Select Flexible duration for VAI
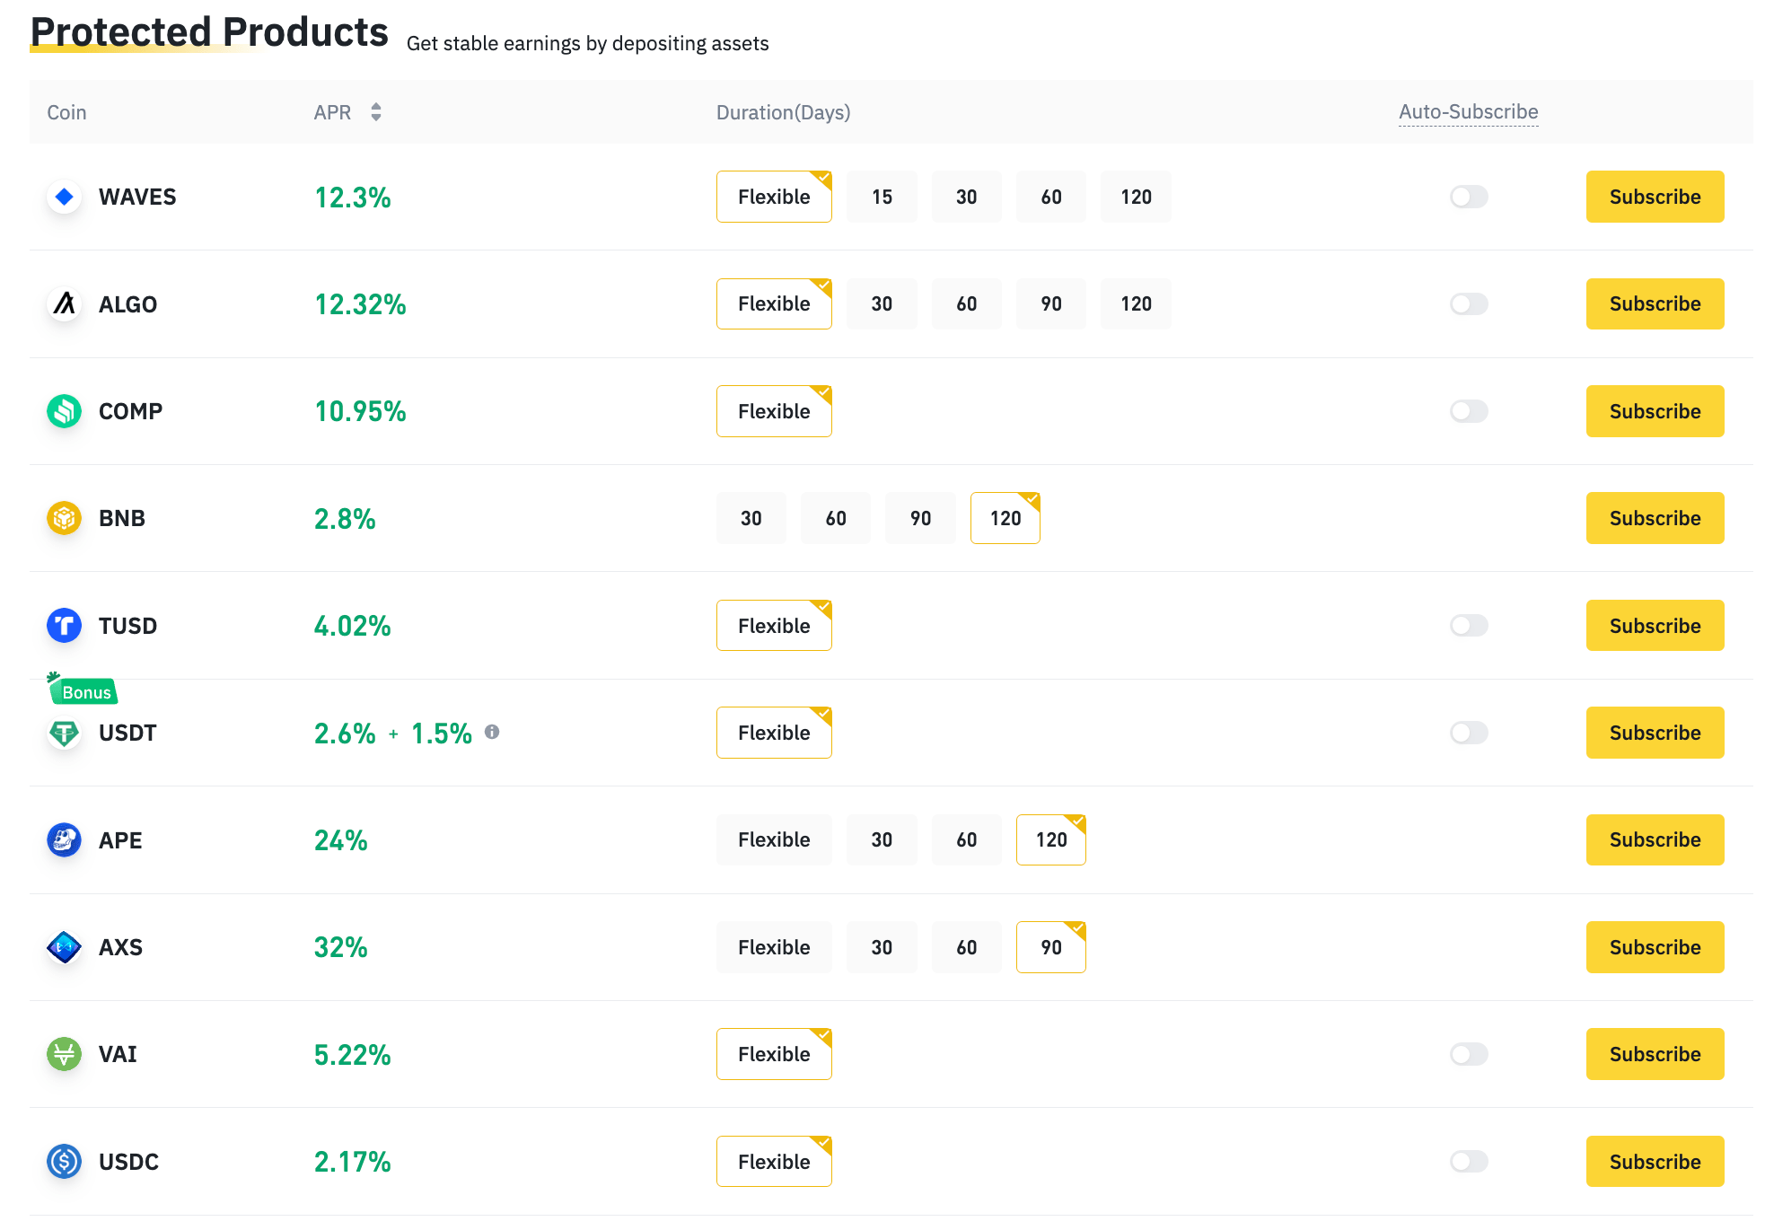The width and height of the screenshot is (1765, 1230). [x=774, y=1054]
